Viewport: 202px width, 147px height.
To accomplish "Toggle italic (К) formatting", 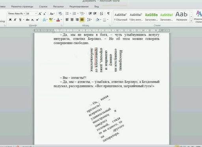I will coord(15,20).
